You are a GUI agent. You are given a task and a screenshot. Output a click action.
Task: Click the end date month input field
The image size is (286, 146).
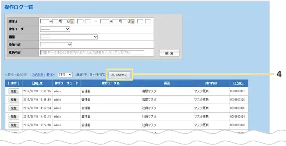(116, 21)
